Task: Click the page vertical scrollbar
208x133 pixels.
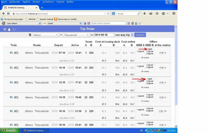Action: (x=176, y=66)
